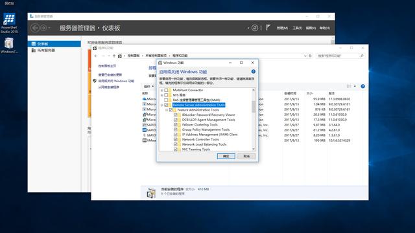Uncheck BitLocker Password Recovery Viewer
The height and width of the screenshot is (233, 415).
pyautogui.click(x=176, y=115)
